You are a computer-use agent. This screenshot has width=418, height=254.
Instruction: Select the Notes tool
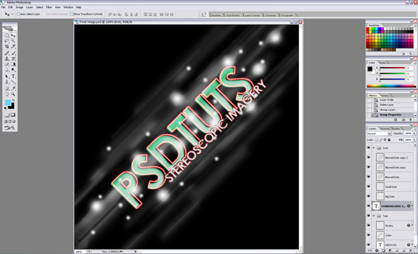[7, 89]
